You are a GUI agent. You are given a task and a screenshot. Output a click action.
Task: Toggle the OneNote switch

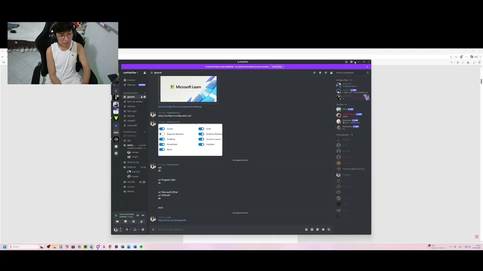162,139
